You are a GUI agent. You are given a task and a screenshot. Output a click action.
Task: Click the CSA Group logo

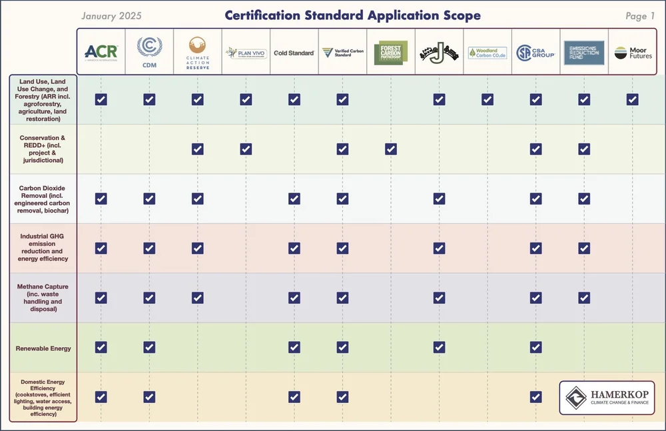(535, 53)
